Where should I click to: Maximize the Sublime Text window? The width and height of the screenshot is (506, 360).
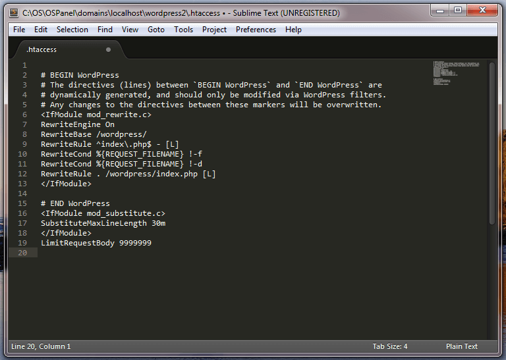(x=458, y=11)
